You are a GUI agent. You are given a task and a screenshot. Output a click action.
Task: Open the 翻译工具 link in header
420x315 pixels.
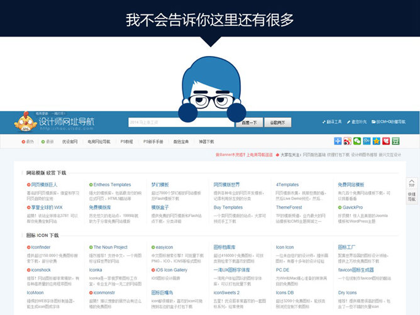click(333, 121)
